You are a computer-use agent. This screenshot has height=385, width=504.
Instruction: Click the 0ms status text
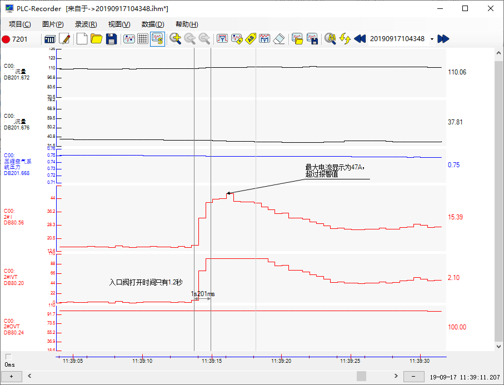pos(9,365)
